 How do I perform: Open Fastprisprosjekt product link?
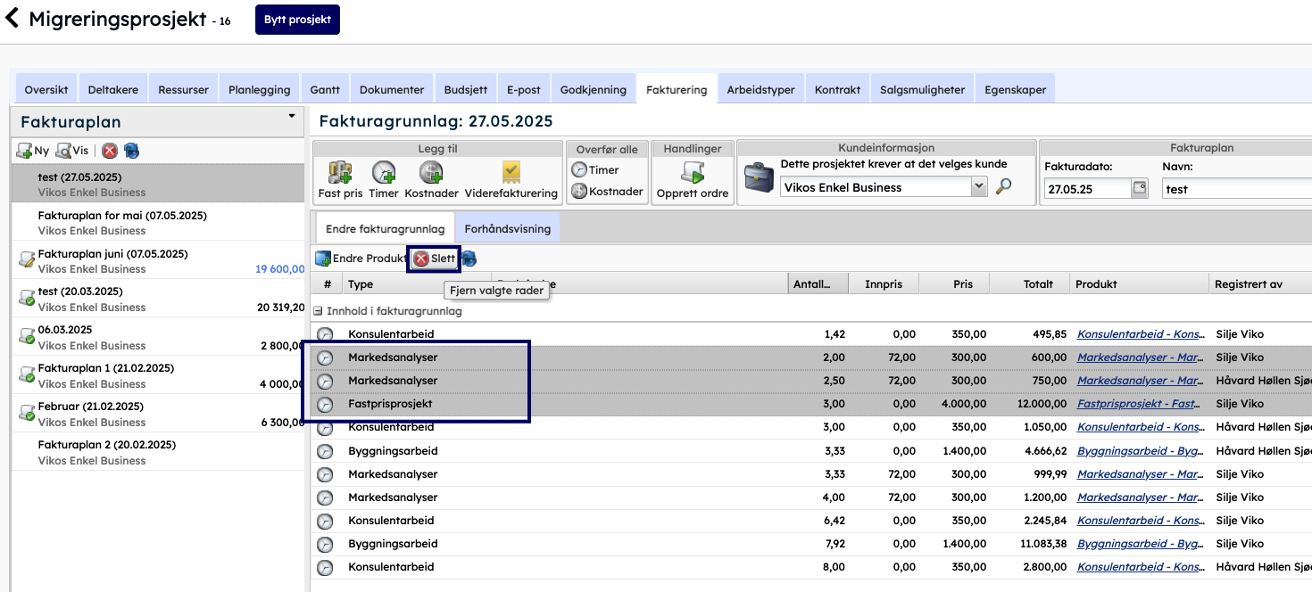[x=1135, y=404]
